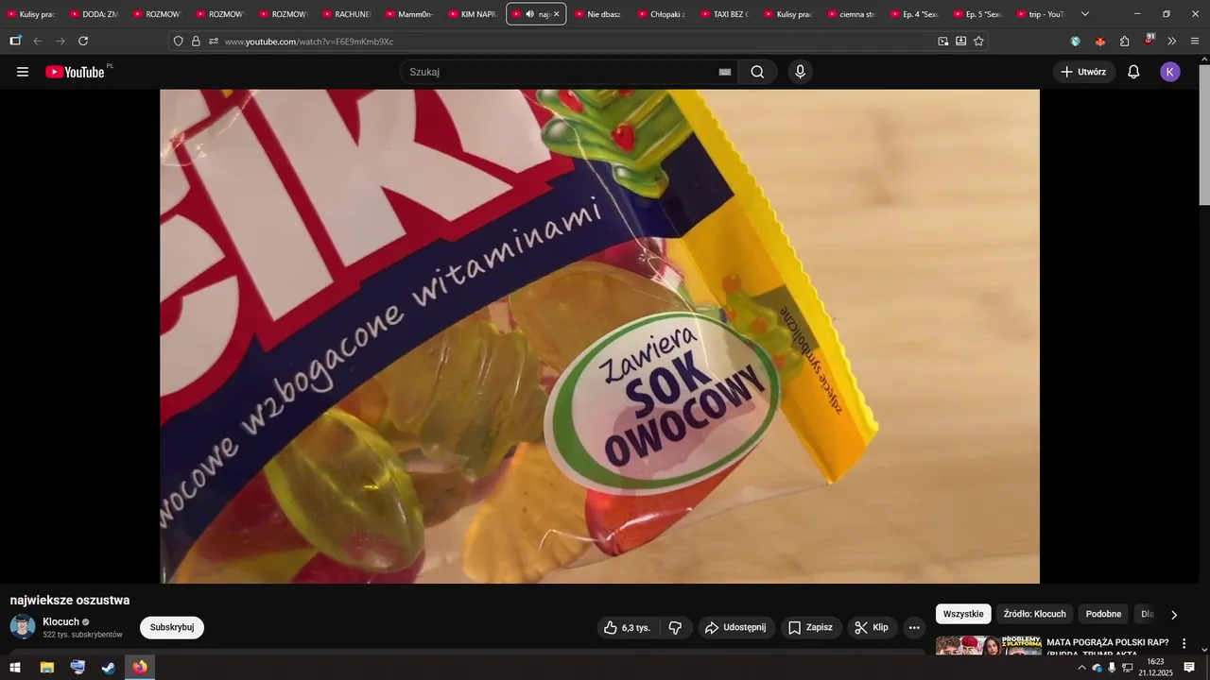Close the currently playing tab
This screenshot has width=1210, height=680.
556,14
